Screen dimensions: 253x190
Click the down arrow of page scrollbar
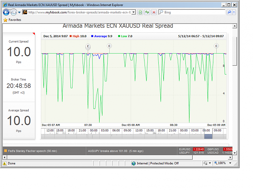pyautogui.click(x=235, y=153)
